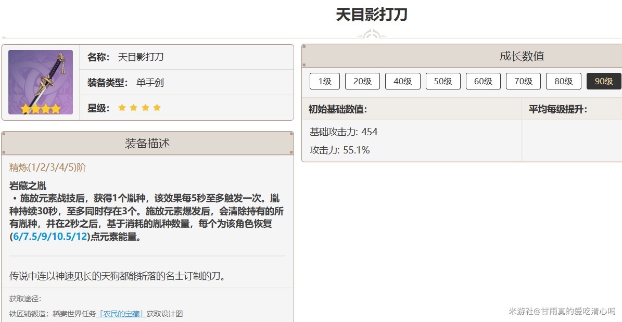
Task: Select the 20级 level button
Action: pos(362,81)
